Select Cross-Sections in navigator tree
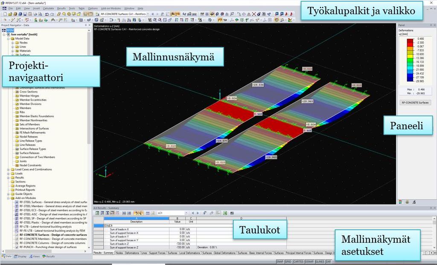 [29, 92]
